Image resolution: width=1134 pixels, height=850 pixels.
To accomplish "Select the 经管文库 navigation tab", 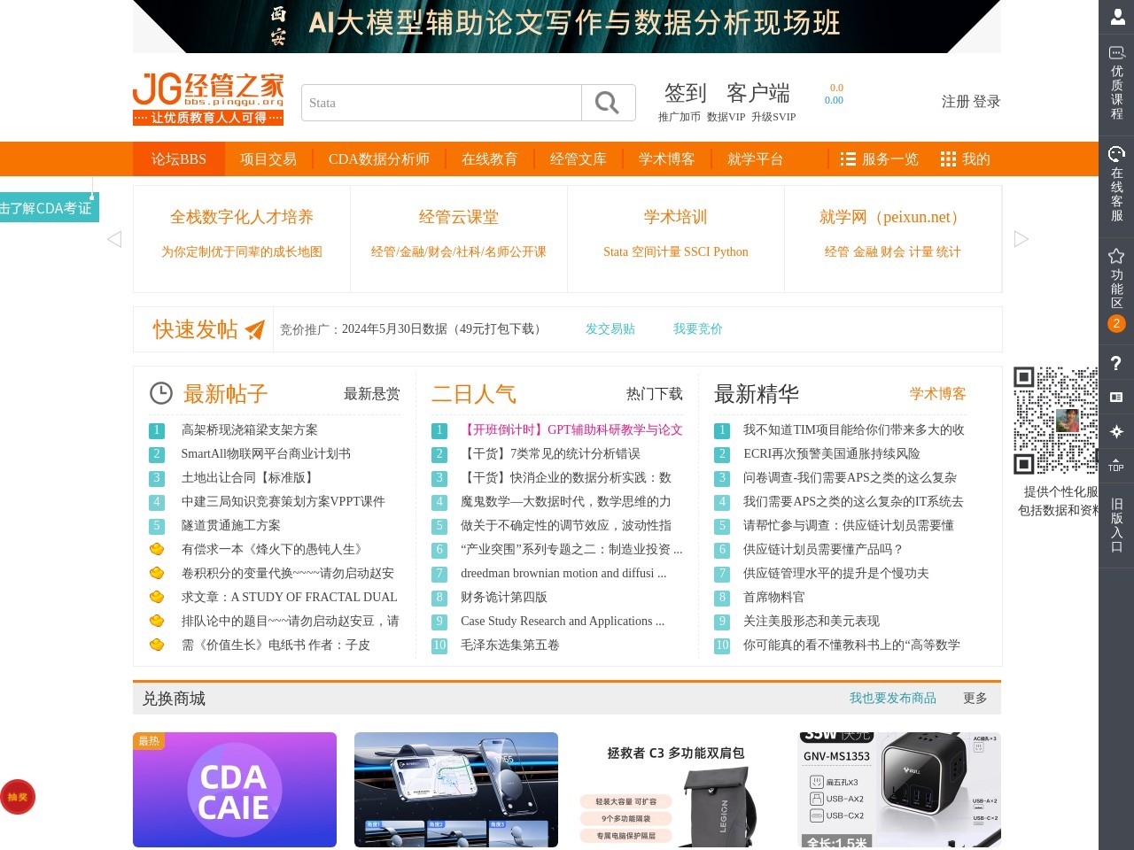I will [x=578, y=158].
